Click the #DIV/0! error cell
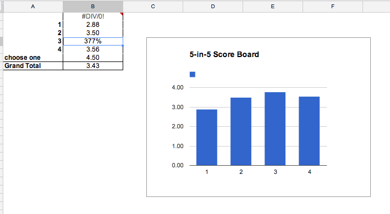 coord(93,16)
